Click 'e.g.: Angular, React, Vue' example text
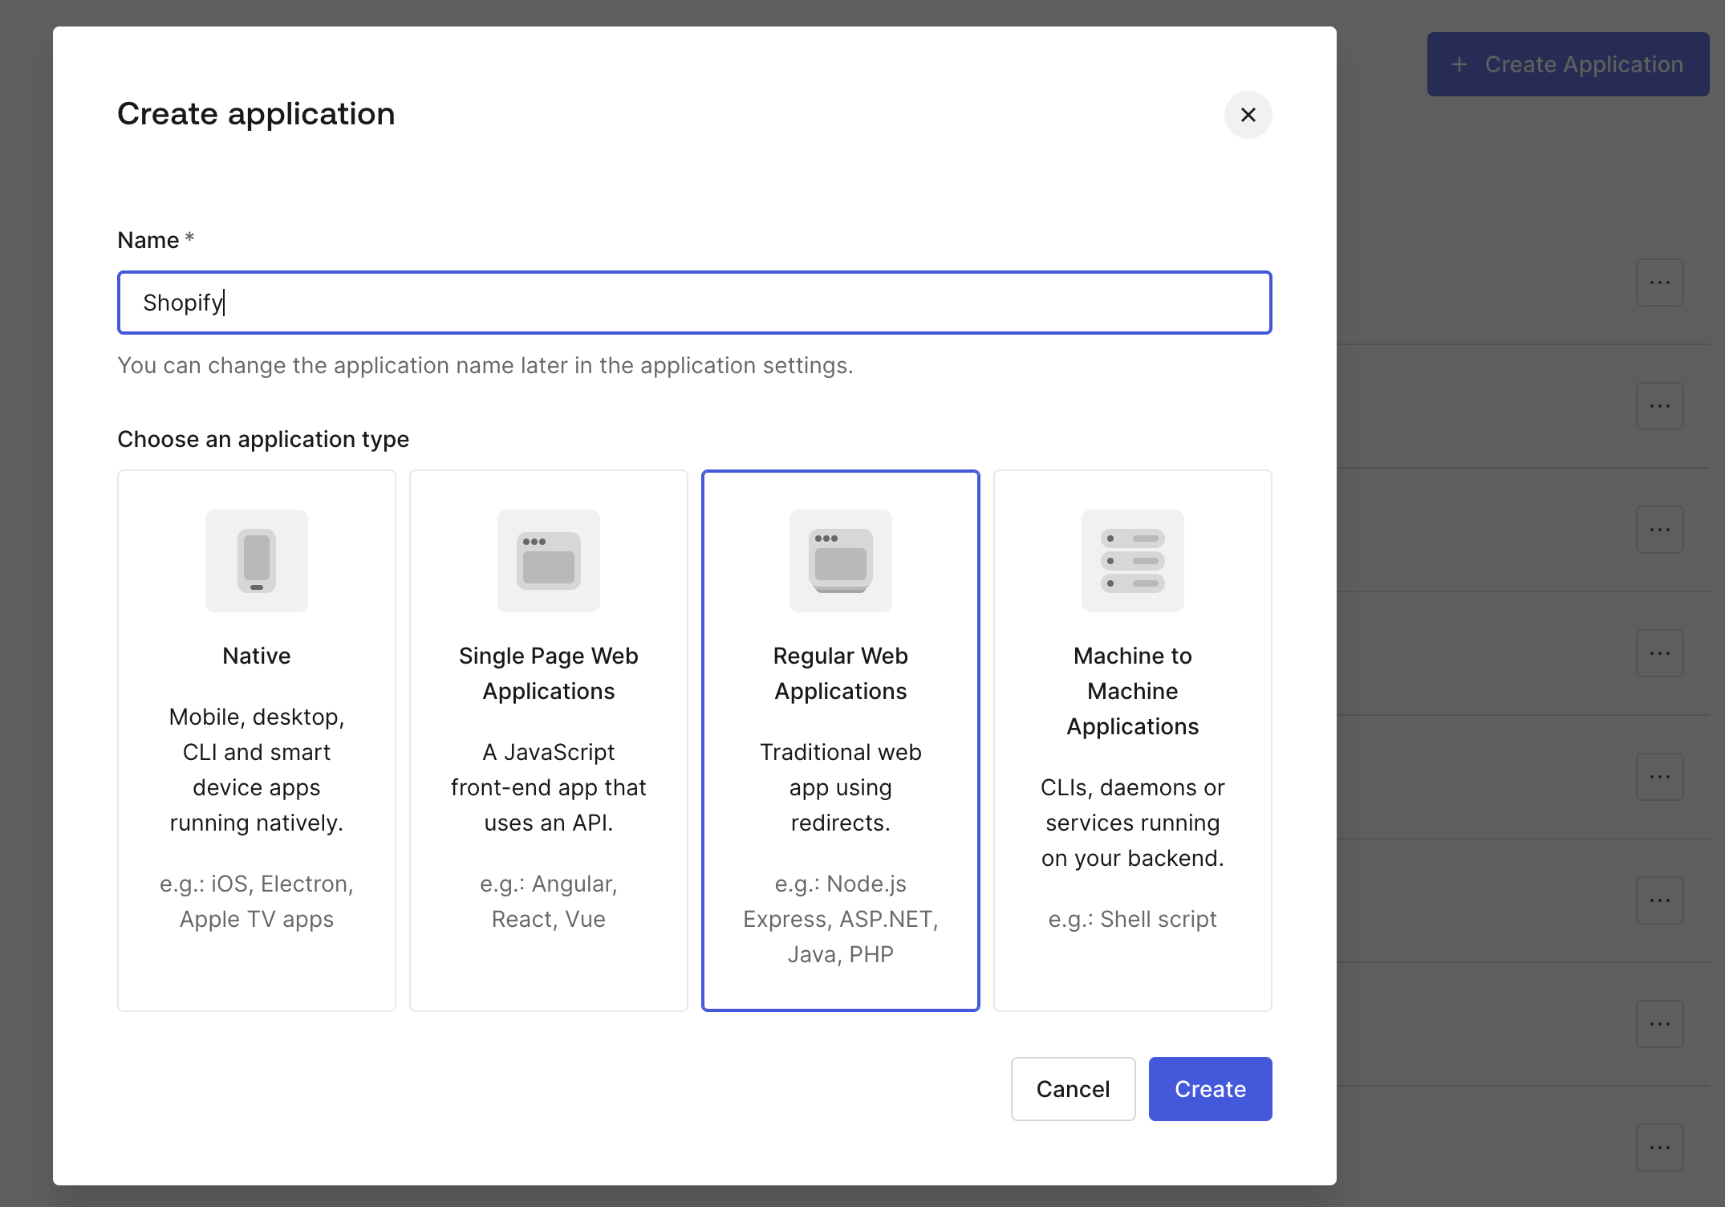1725x1207 pixels. 549,901
